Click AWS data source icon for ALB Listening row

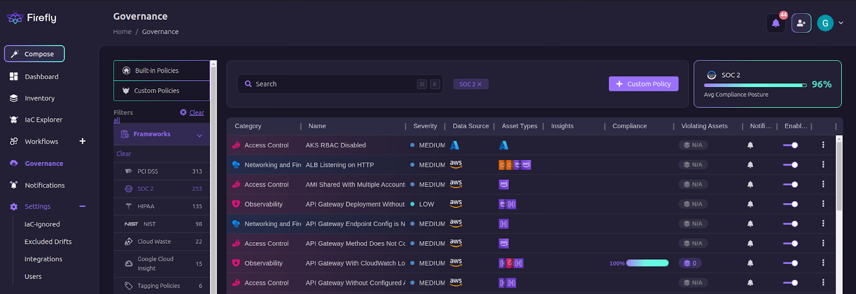coord(456,165)
